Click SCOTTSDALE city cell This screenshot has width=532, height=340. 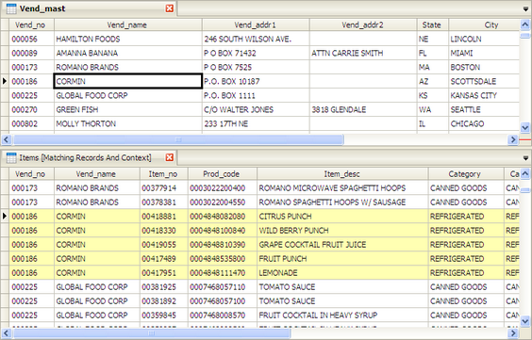484,81
